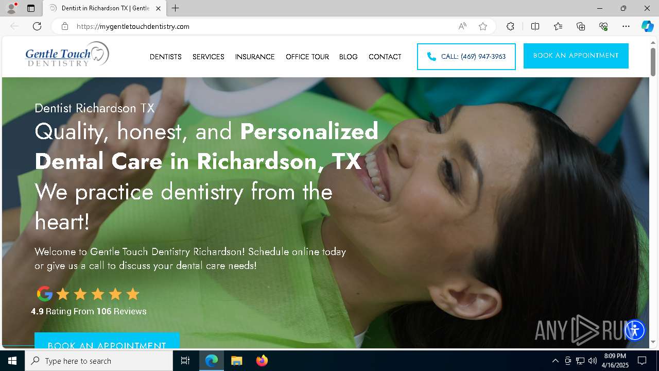The height and width of the screenshot is (371, 659).
Task: Open the accessibility widget icon
Action: click(635, 330)
